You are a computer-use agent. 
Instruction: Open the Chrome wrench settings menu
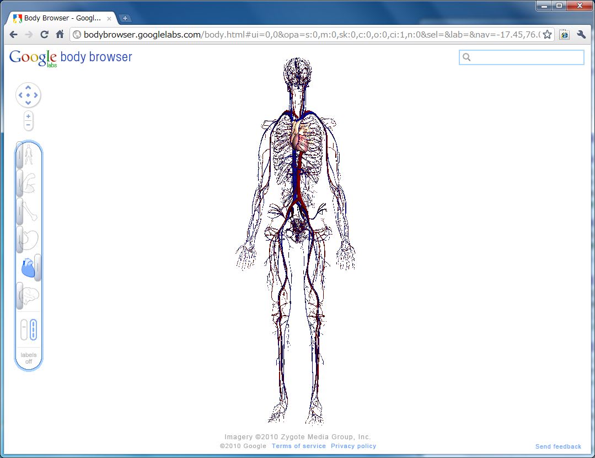[581, 34]
